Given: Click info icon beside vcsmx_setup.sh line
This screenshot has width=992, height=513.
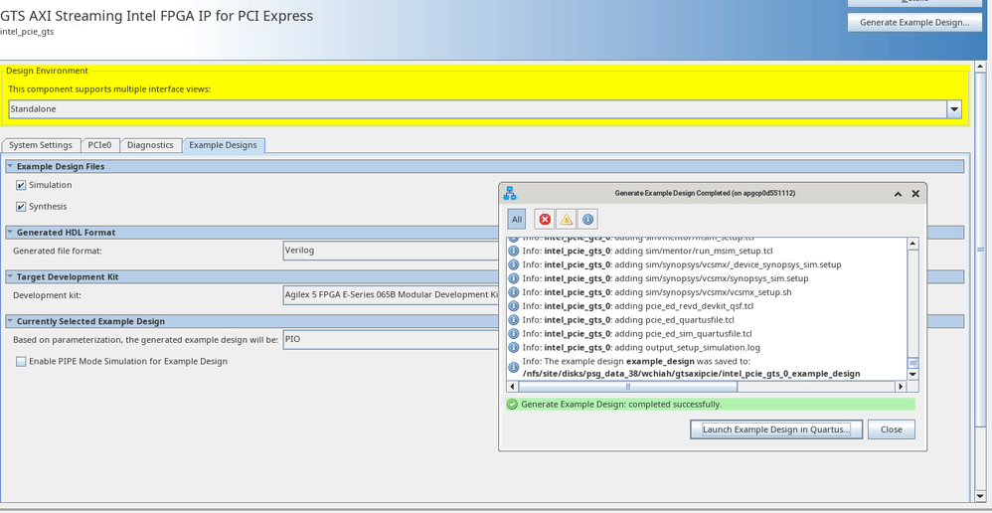Looking at the screenshot, I should 514,293.
